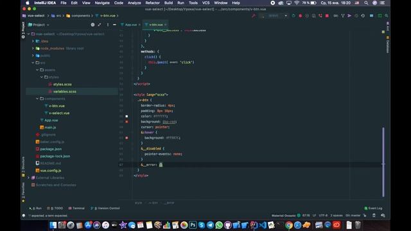Open the VCS menu
Viewport: 411px width, 231px height.
[x=205, y=3]
